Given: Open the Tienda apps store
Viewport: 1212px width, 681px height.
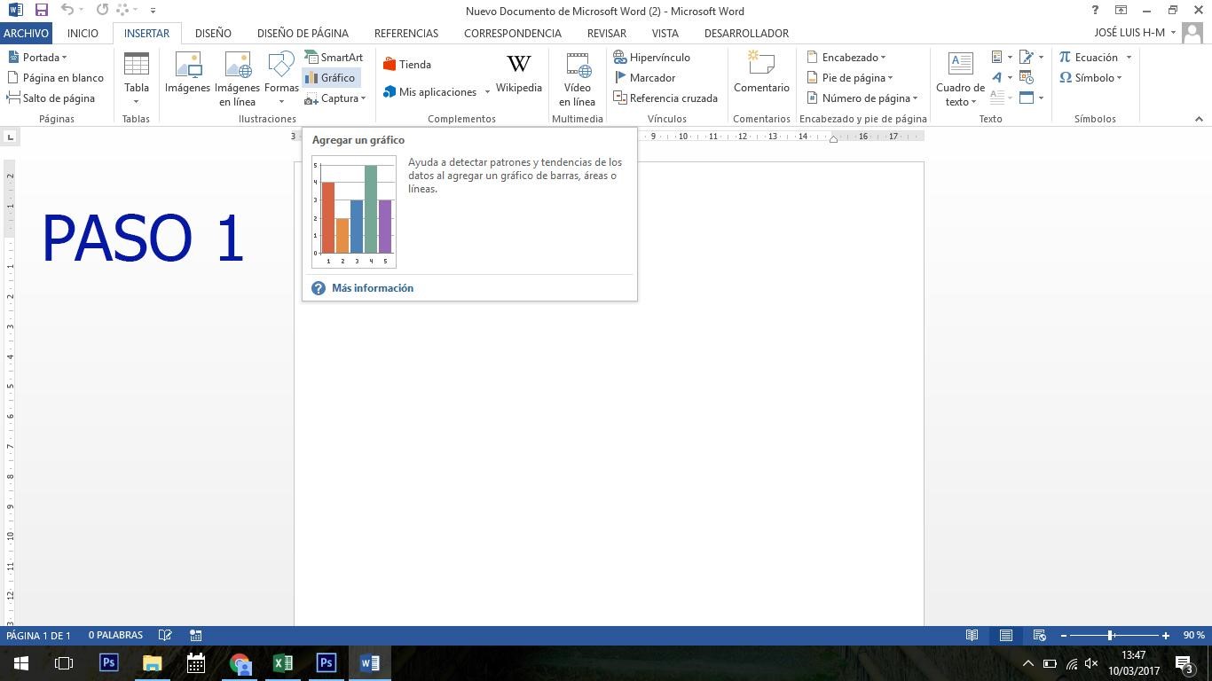Looking at the screenshot, I should click(x=407, y=65).
